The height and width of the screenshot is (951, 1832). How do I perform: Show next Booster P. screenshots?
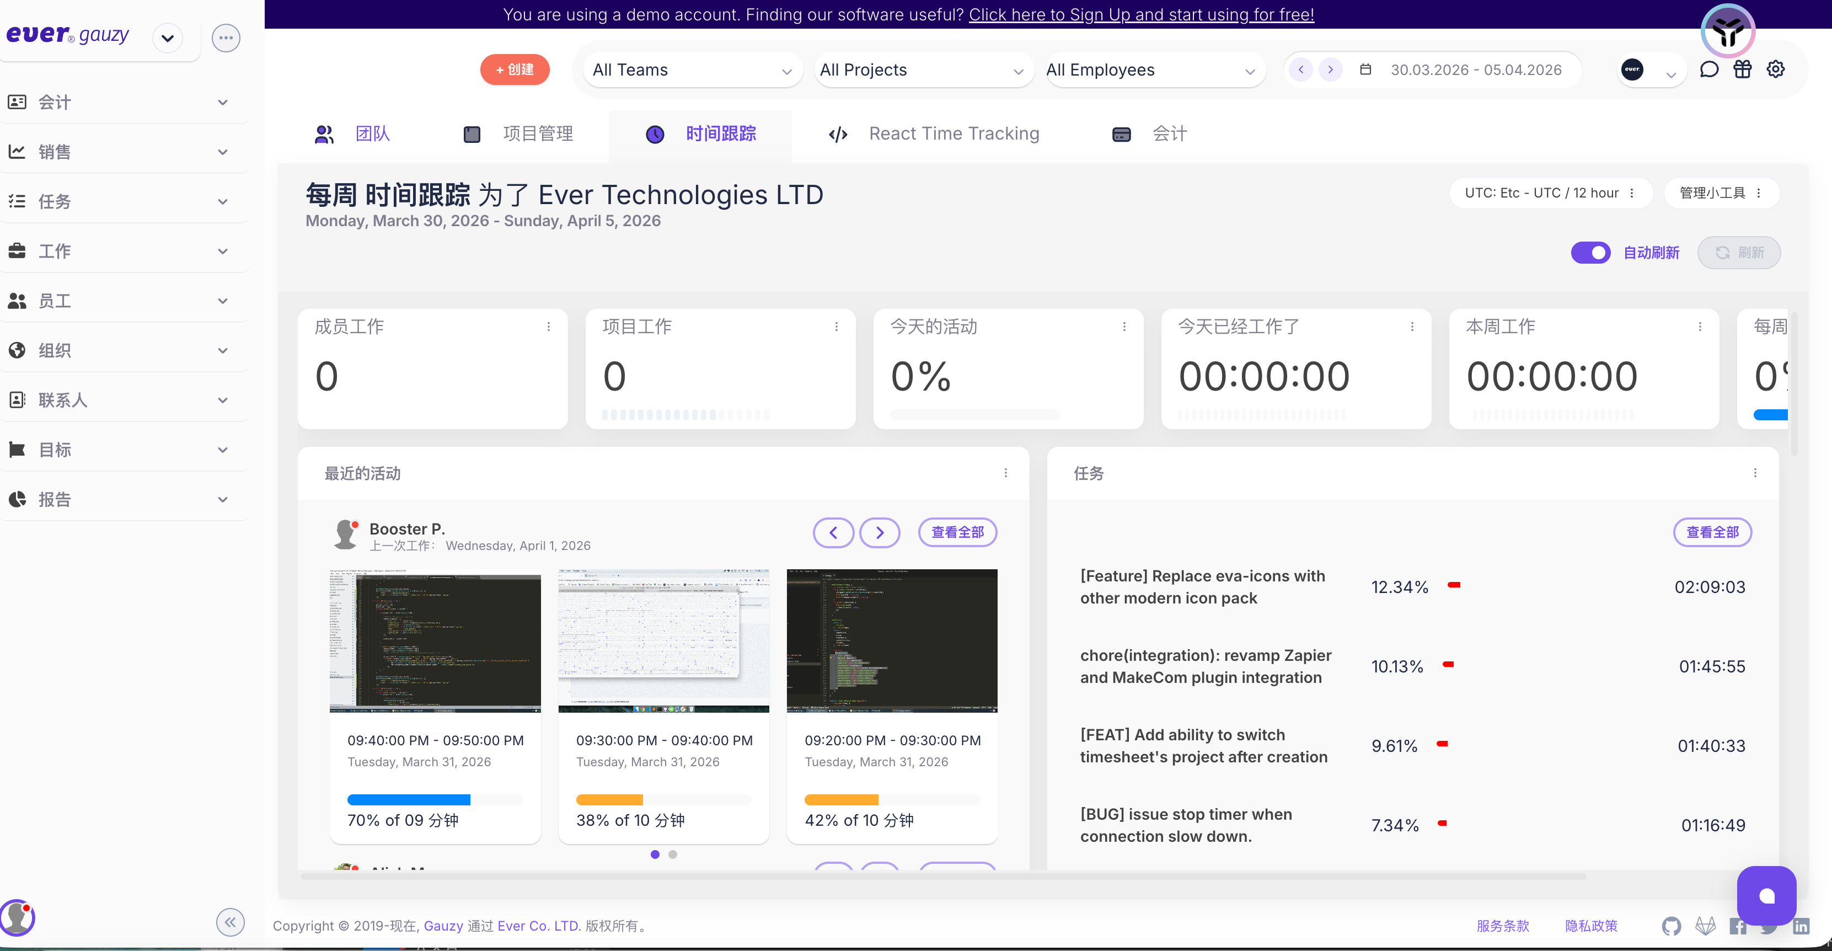[x=880, y=533]
